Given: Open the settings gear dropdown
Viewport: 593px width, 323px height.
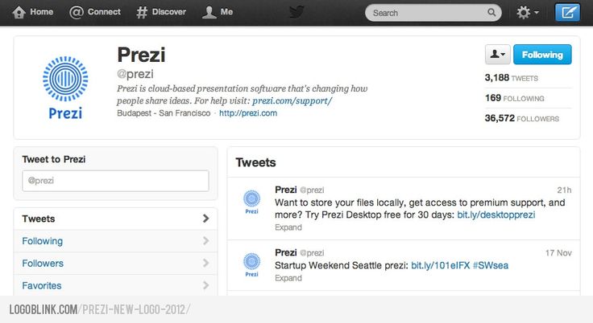Looking at the screenshot, I should (x=528, y=12).
